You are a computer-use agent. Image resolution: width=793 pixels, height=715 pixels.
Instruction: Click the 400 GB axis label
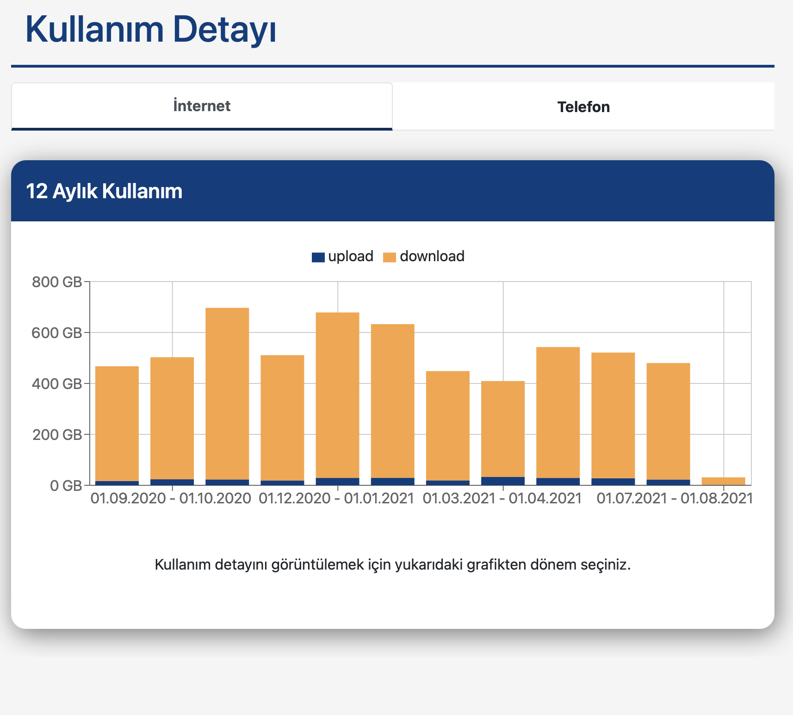pyautogui.click(x=57, y=383)
